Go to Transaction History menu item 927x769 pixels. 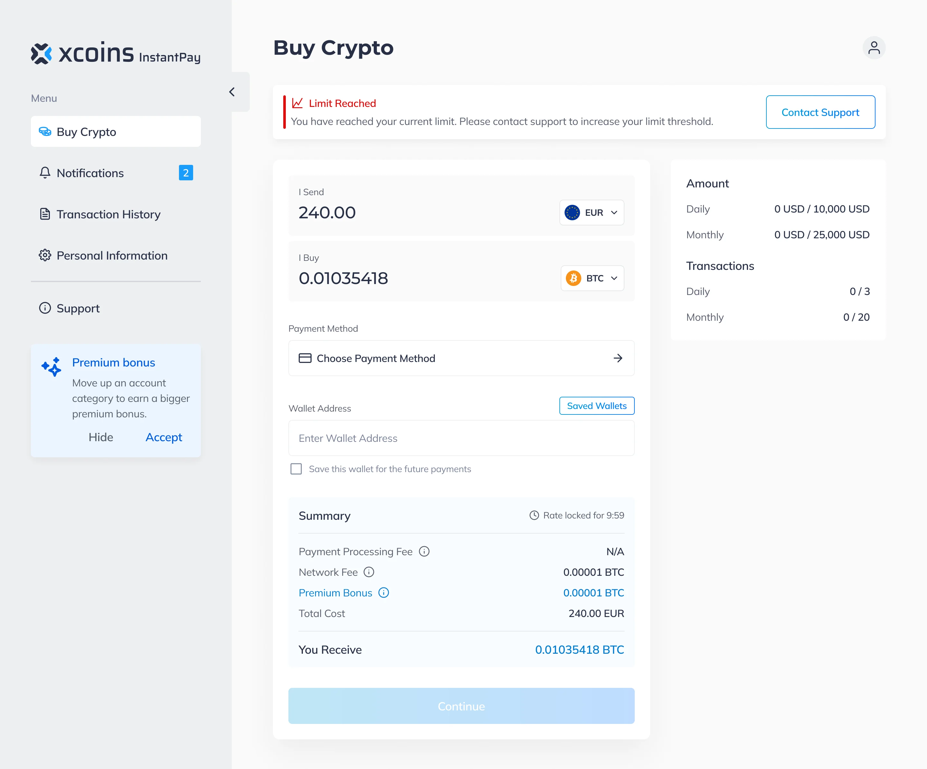(x=116, y=214)
